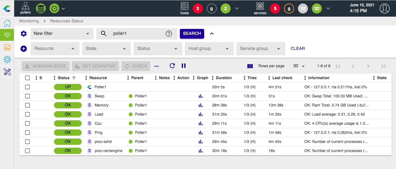Select the Poller1 host row checkbox
The width and height of the screenshot is (396, 169).
(27, 87)
